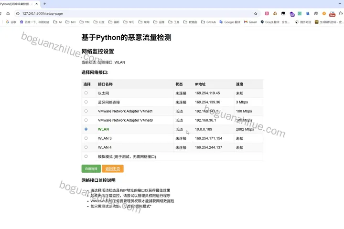Open the 软路由 bookmarks folder
Image resolution: width=344 pixels, height=229 pixels.
coord(190,22)
